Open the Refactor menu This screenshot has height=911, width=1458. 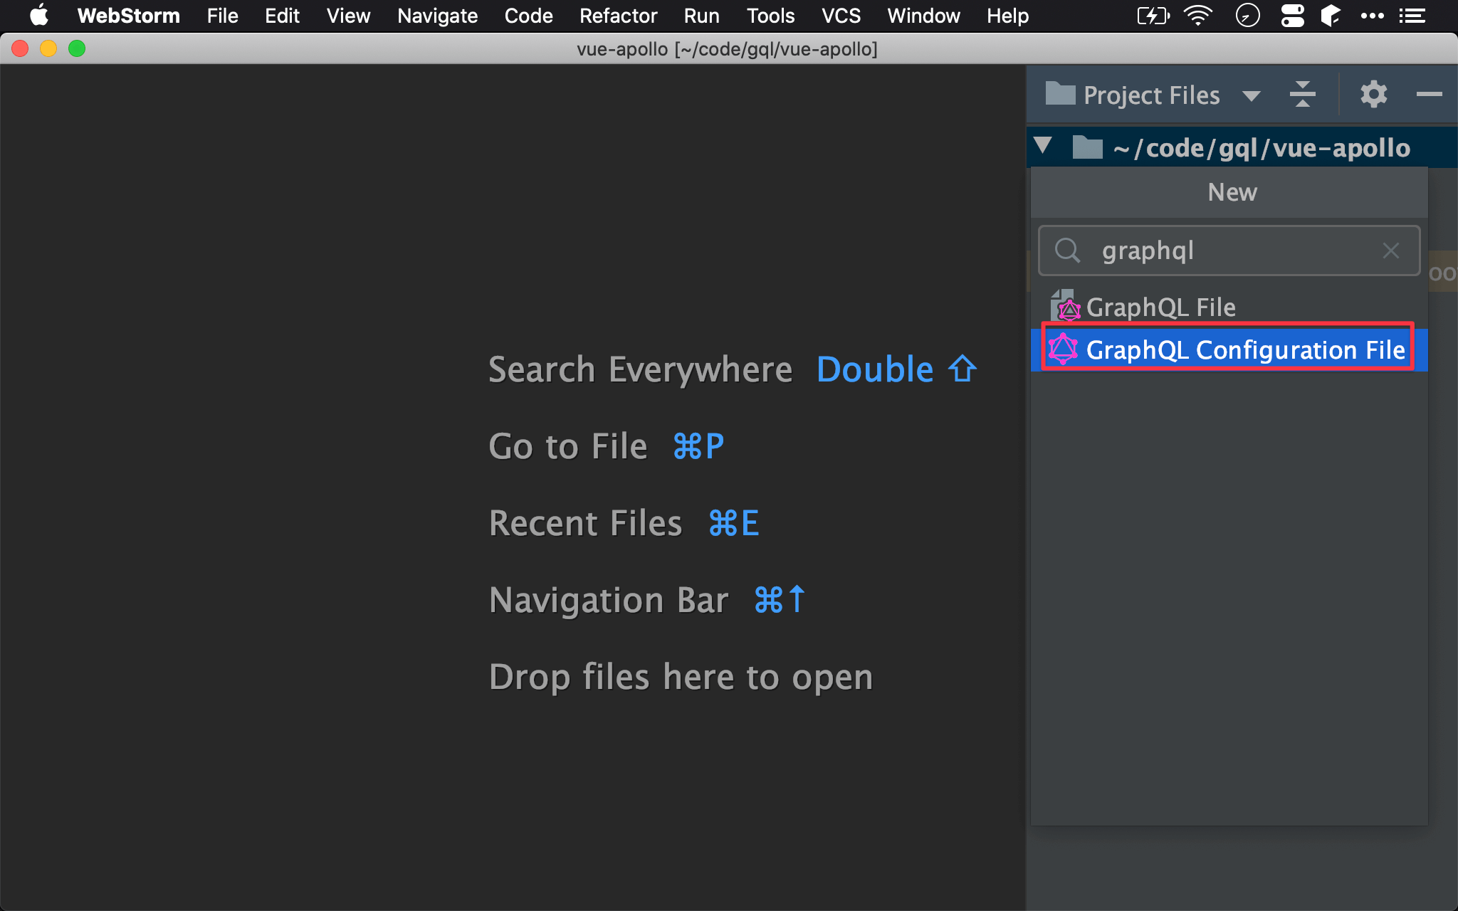pyautogui.click(x=618, y=16)
